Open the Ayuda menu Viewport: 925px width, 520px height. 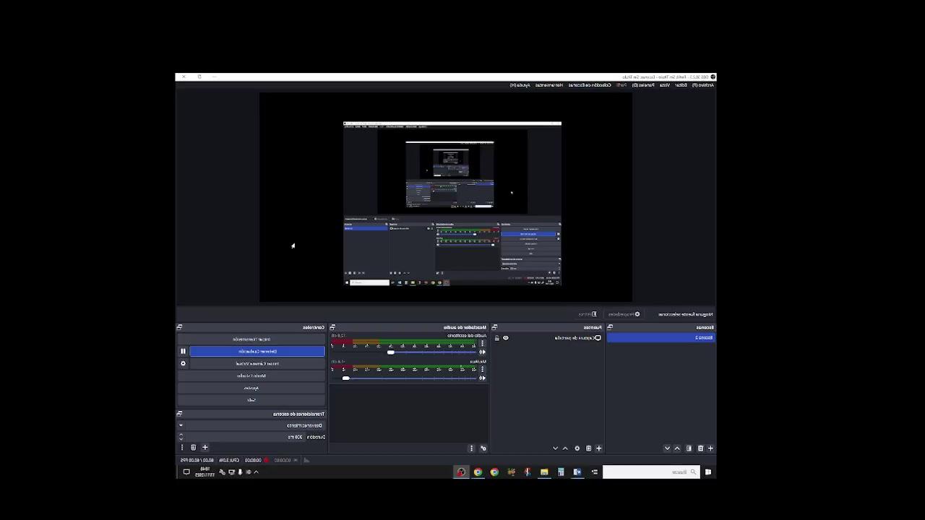tap(520, 85)
